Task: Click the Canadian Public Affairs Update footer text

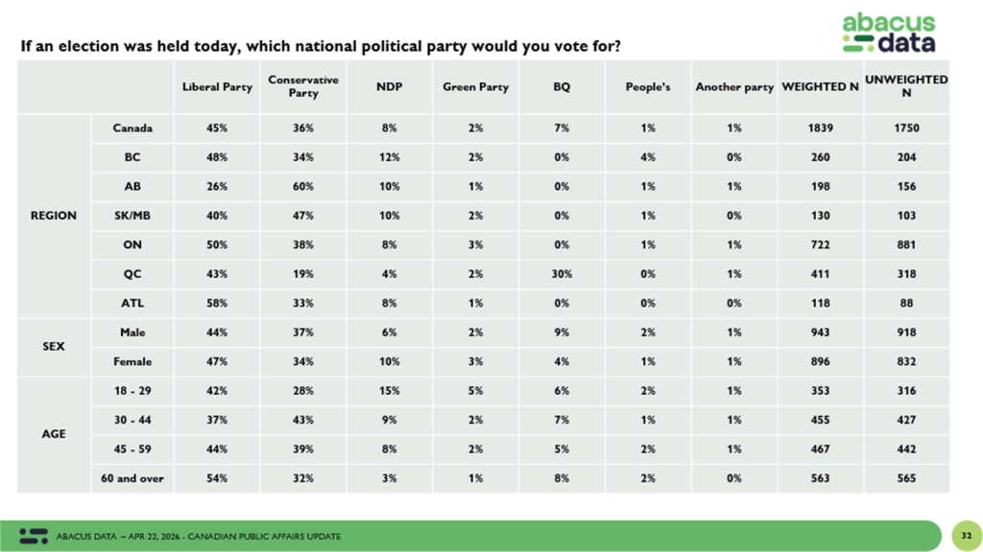Action: click(x=199, y=536)
